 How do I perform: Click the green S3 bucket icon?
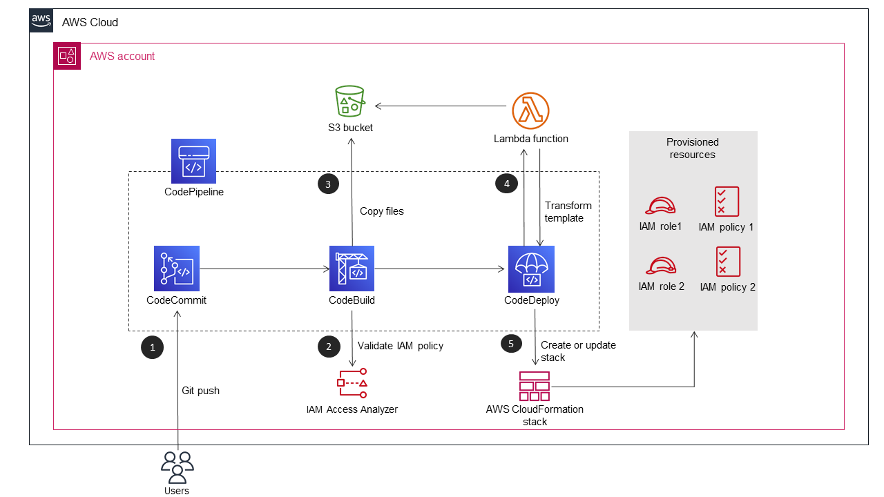[x=349, y=101]
